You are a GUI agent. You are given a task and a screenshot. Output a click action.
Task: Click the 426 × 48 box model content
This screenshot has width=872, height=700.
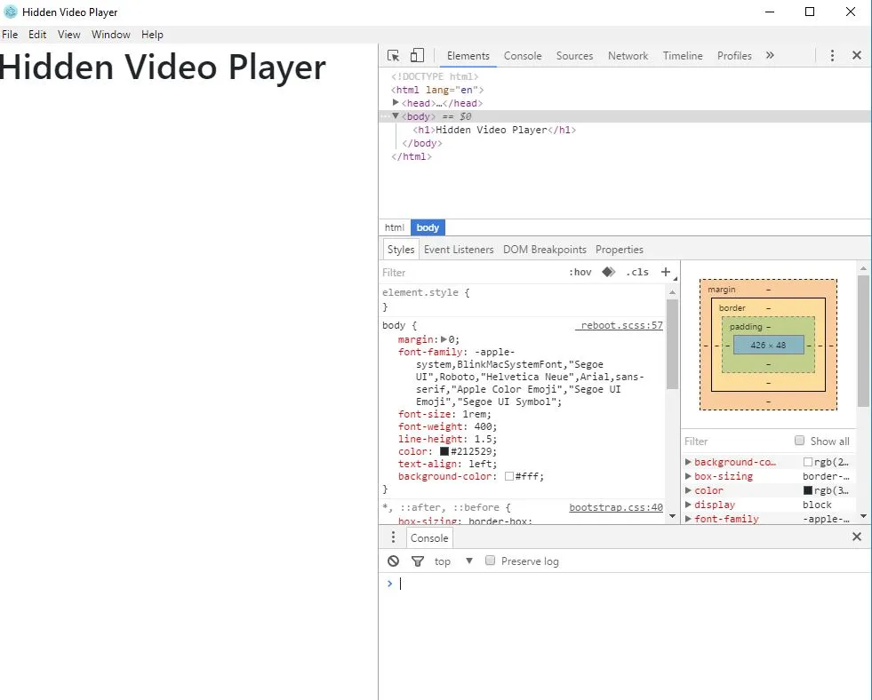769,345
